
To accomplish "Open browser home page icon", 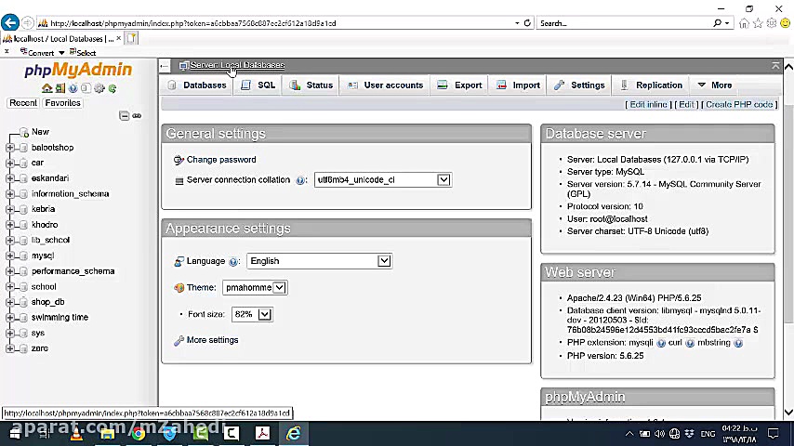I will (x=744, y=23).
